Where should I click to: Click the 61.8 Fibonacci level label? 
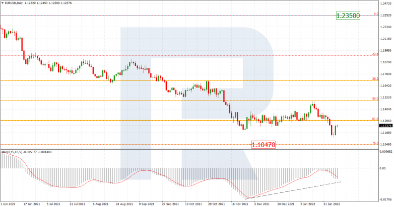click(x=375, y=119)
